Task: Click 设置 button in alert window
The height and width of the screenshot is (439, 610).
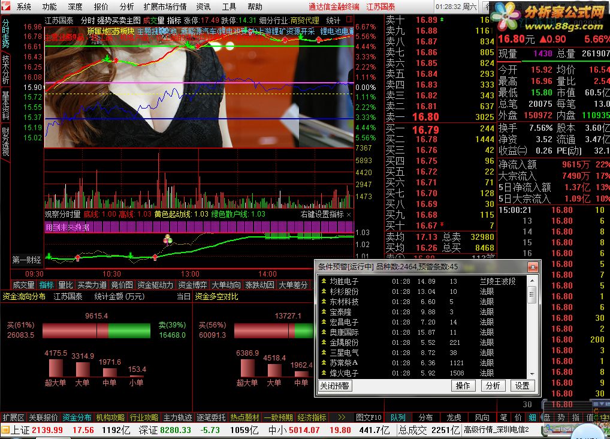Action: pyautogui.click(x=522, y=386)
